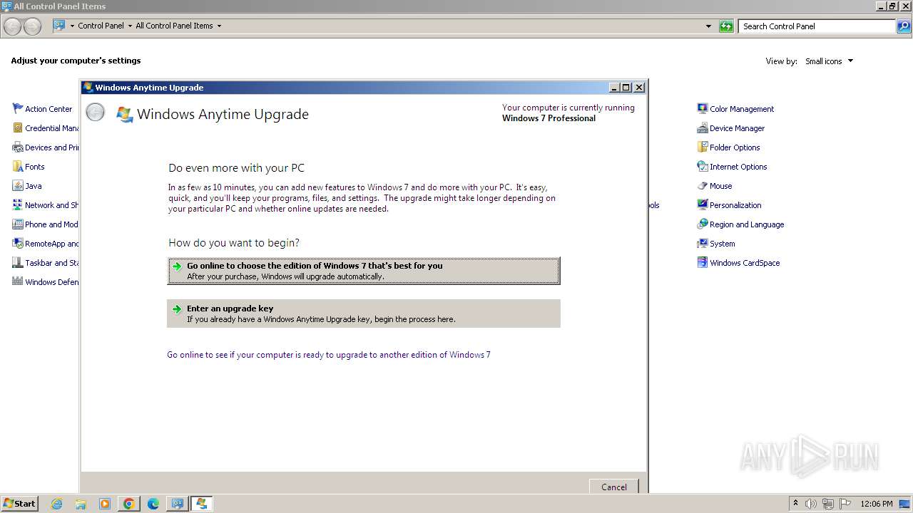Open the Fonts folder icon

(18, 166)
